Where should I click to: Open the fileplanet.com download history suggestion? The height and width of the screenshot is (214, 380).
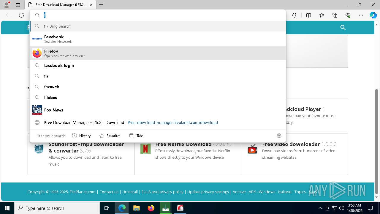point(158,122)
